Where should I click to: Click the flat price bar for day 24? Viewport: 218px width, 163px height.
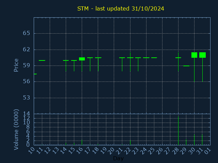tap(146, 58)
